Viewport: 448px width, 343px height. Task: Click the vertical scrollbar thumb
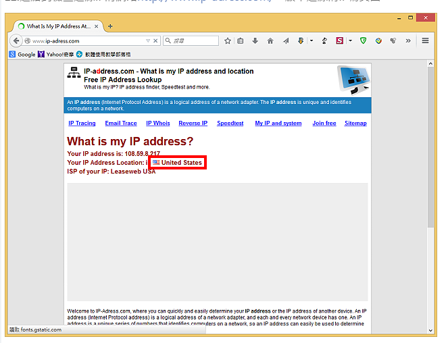[x=431, y=147]
